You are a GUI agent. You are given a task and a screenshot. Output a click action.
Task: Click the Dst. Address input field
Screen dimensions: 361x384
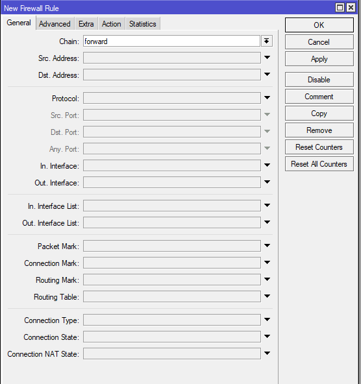(x=172, y=75)
